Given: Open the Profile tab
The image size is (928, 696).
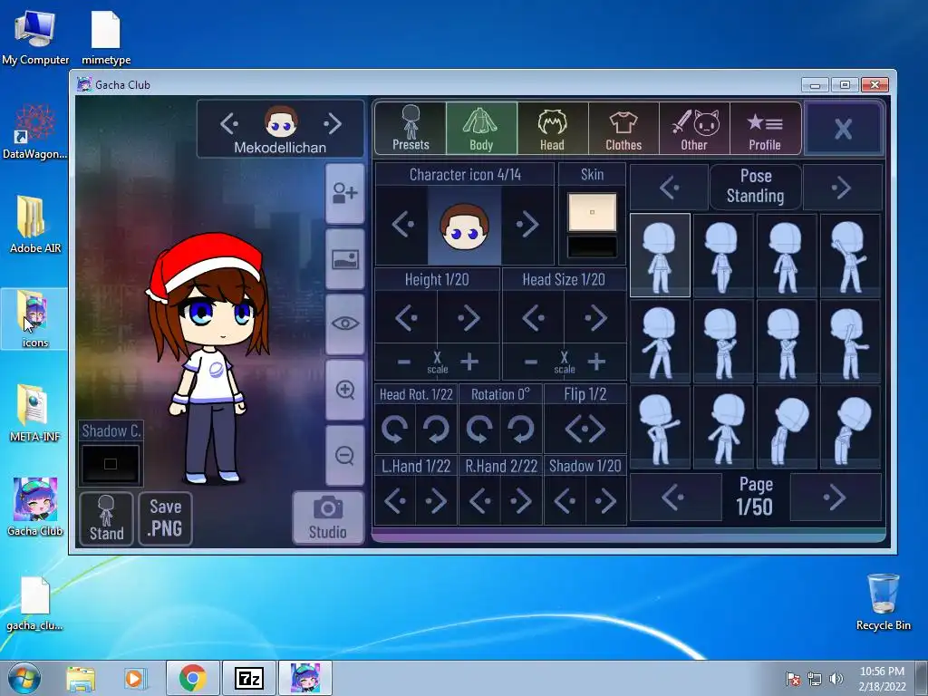Looking at the screenshot, I should click(765, 129).
